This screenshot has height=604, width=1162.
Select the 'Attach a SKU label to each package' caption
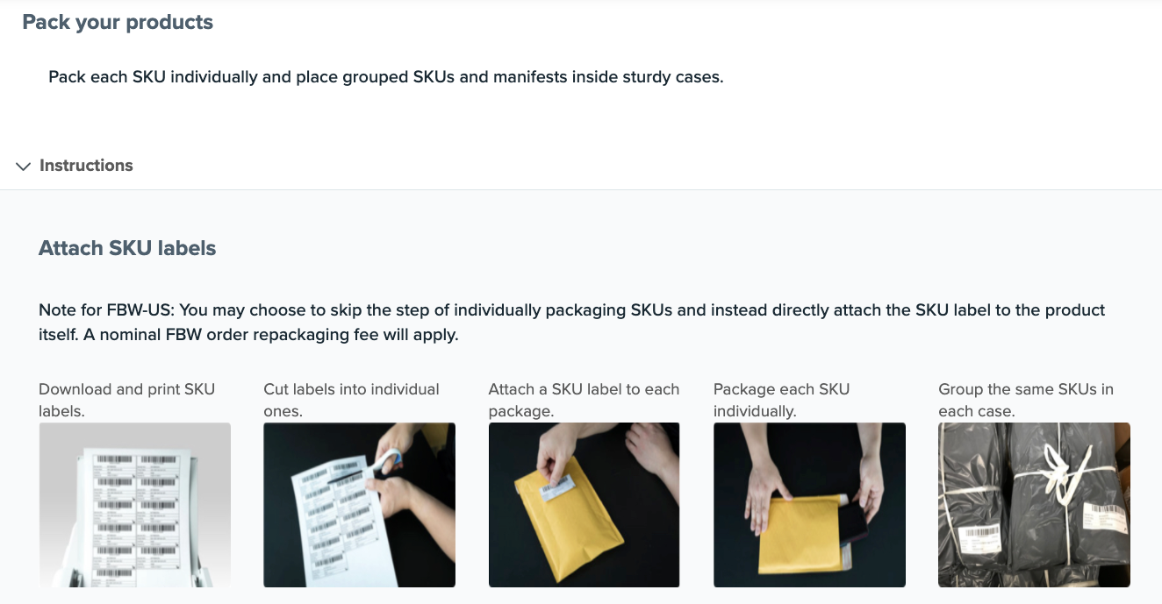click(x=585, y=400)
